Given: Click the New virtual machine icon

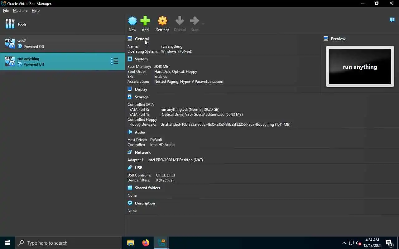Looking at the screenshot, I should point(132,21).
